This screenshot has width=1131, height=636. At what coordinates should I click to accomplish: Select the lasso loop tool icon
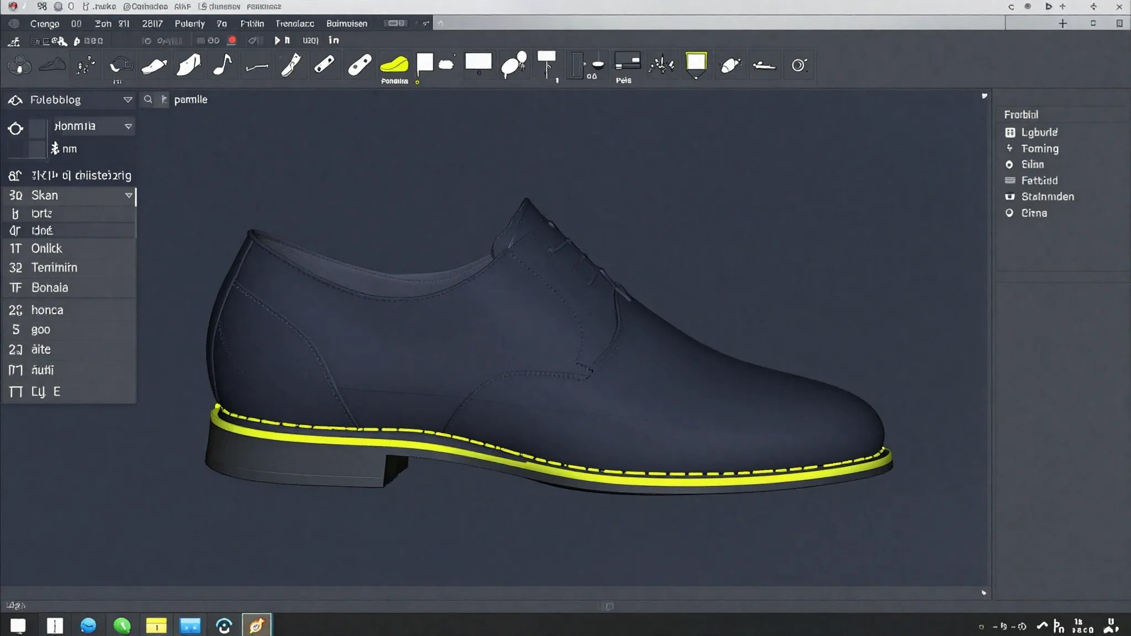click(x=120, y=66)
